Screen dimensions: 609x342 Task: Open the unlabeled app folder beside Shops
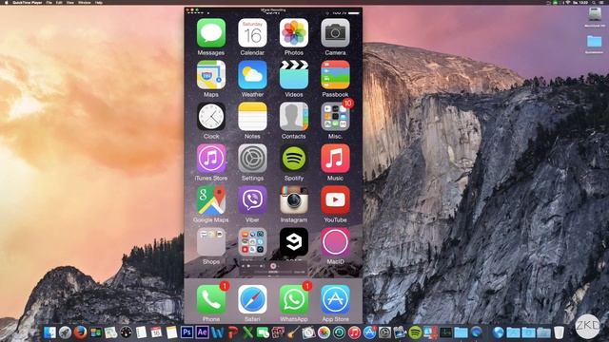click(252, 242)
